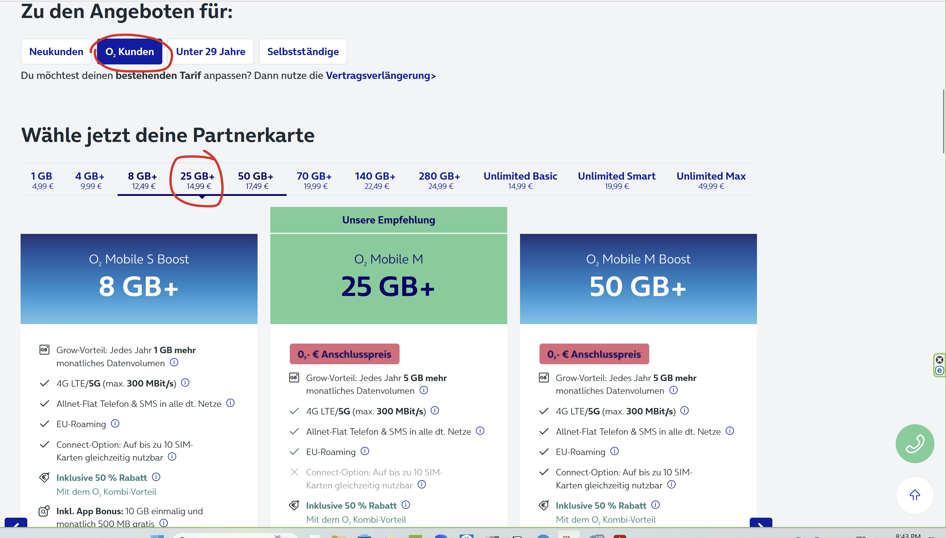Screen dimensions: 946x538
Task: Select the 1 GB 4,99 € tab
Action: coord(42,180)
